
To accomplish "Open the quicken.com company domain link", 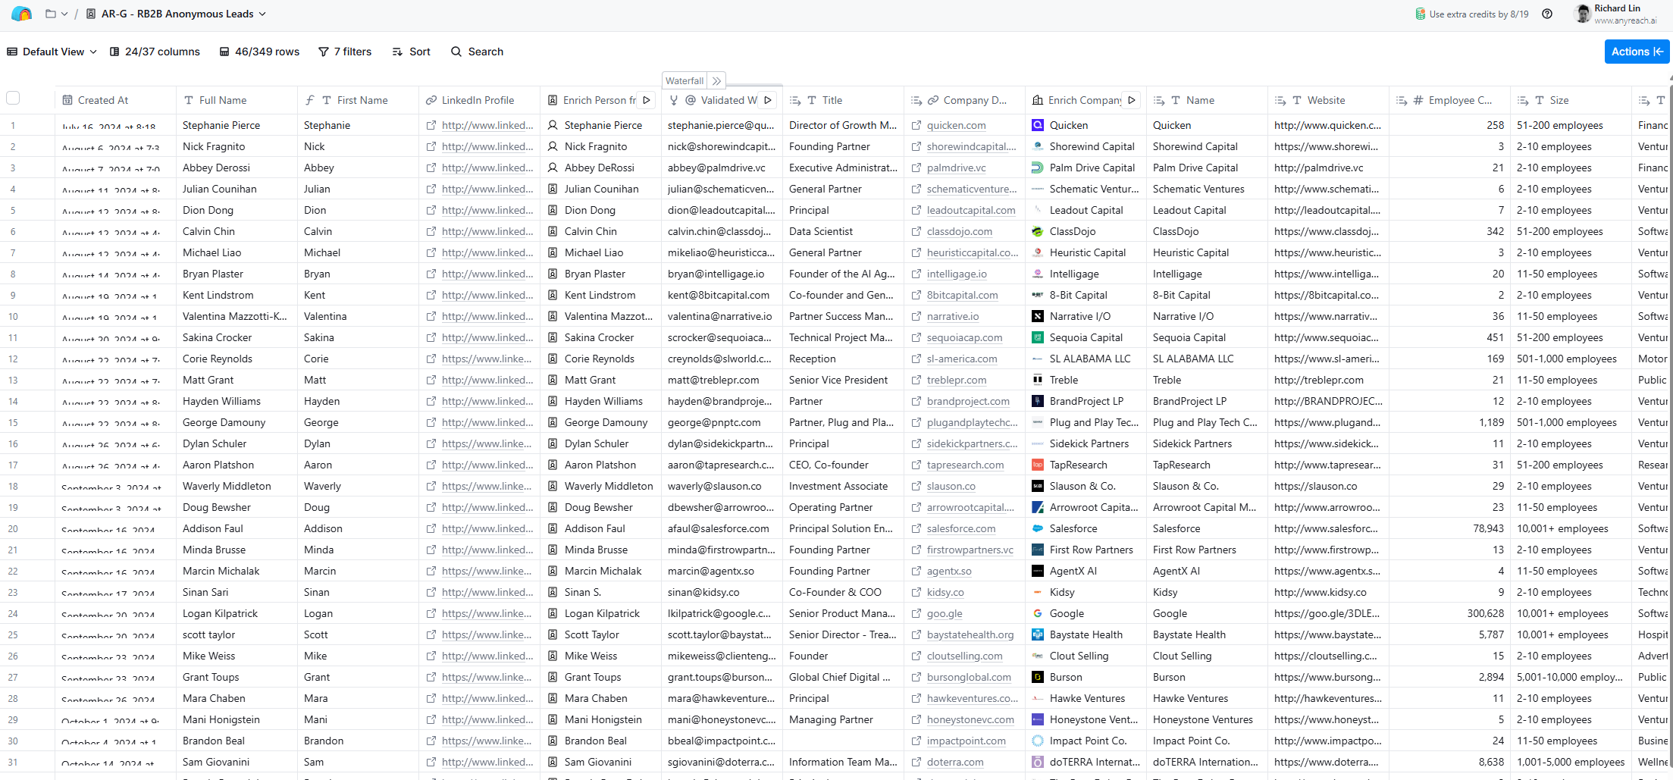I will (x=957, y=125).
